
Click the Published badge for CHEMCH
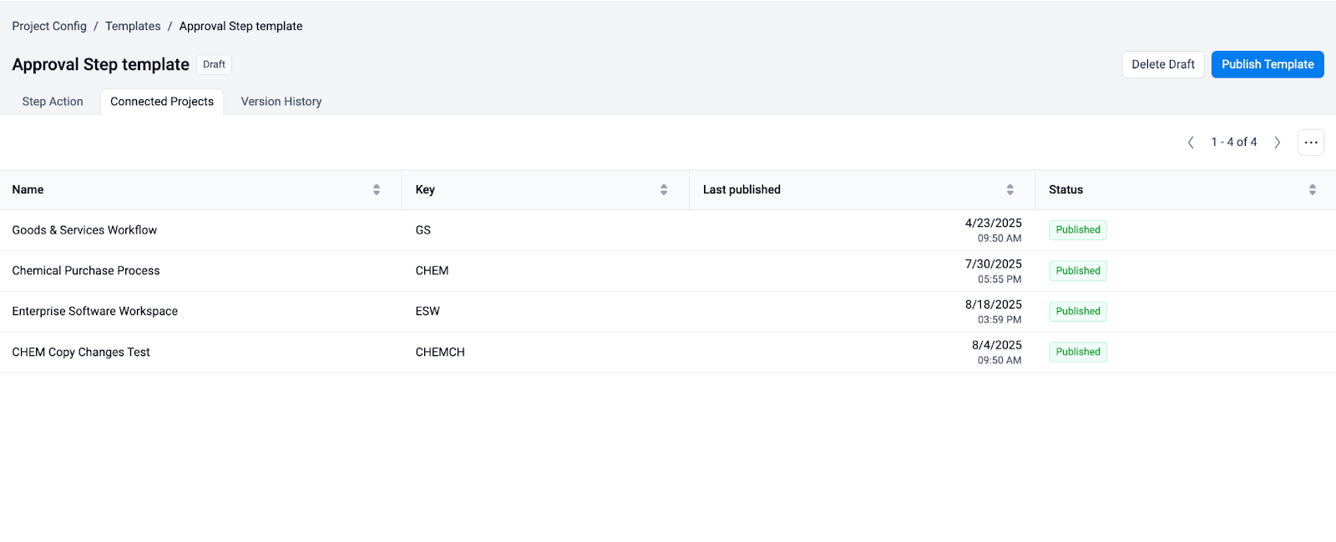pos(1077,352)
